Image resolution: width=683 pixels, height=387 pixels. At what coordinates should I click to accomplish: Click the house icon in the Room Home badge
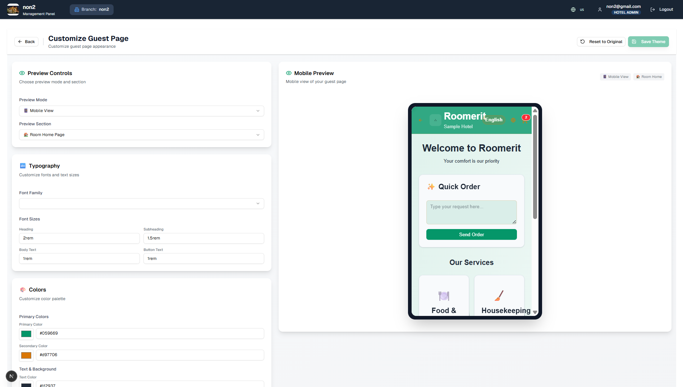[x=638, y=77]
